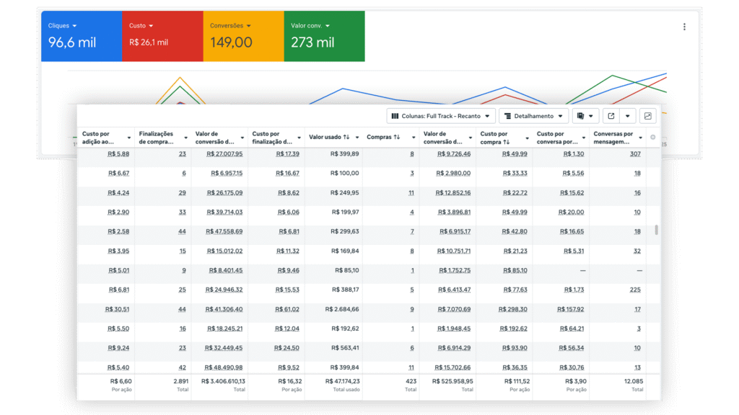Click the Detalhamento breakdown button
The width and height of the screenshot is (739, 415).
pyautogui.click(x=533, y=116)
